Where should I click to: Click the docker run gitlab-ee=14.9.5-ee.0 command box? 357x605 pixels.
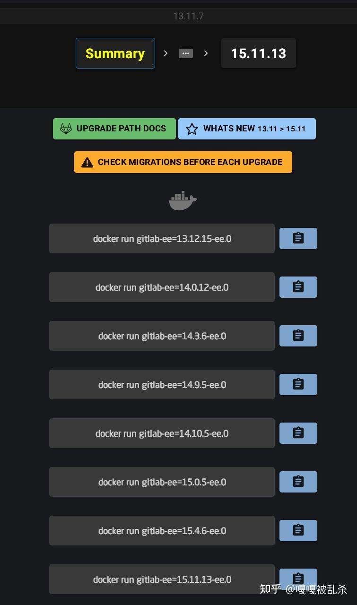pos(162,385)
